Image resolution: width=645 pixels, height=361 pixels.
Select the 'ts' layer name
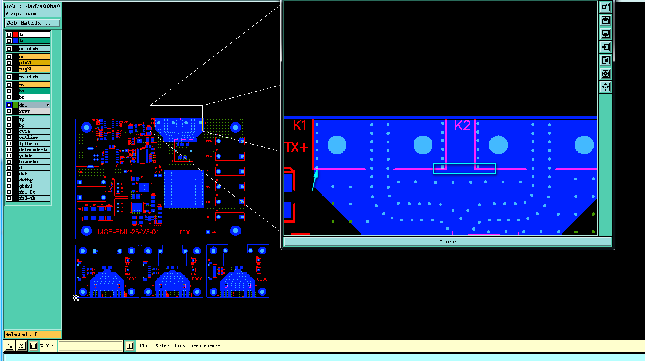click(x=34, y=41)
